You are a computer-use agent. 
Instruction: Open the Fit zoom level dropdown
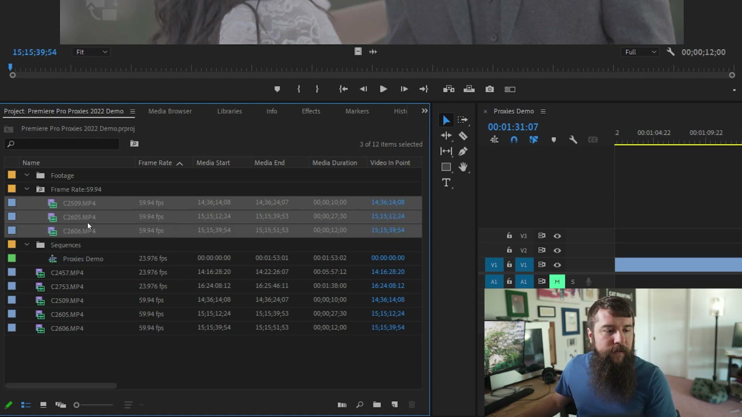point(91,52)
